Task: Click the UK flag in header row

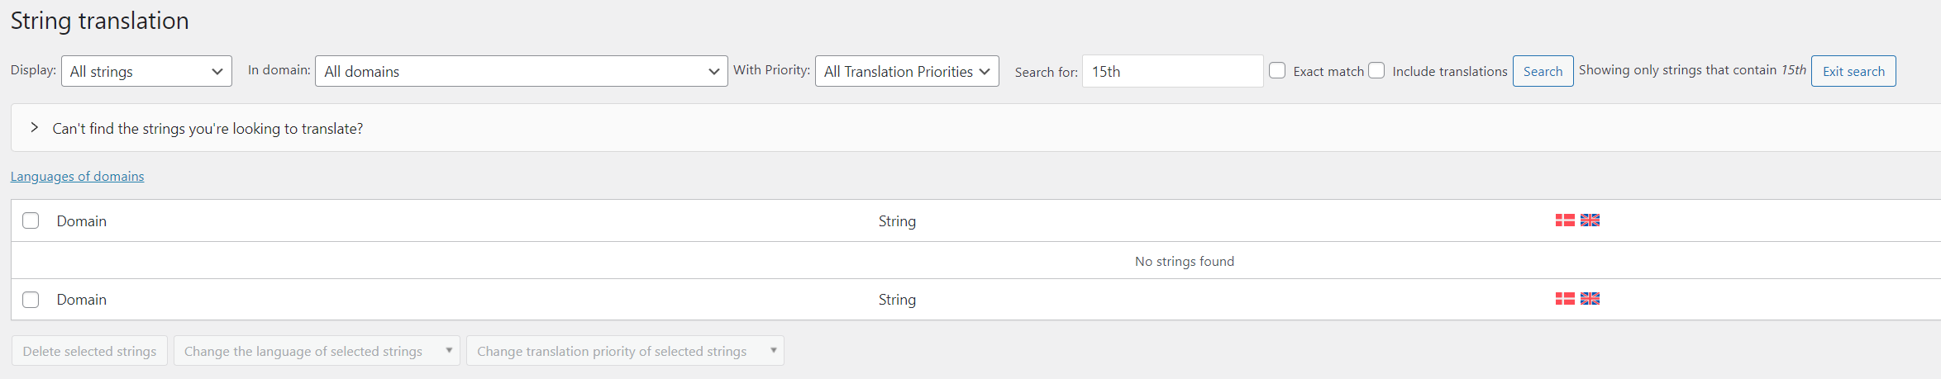Action: click(1590, 220)
